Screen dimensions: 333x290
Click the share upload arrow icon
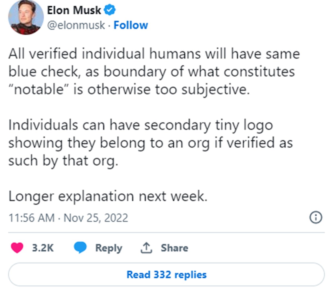146,248
